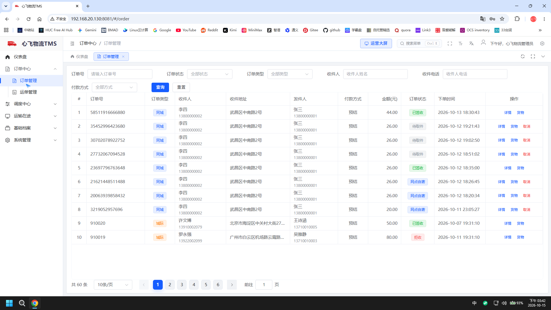Open 运单管理 in the sidebar
This screenshot has height=310, width=551.
(31, 92)
